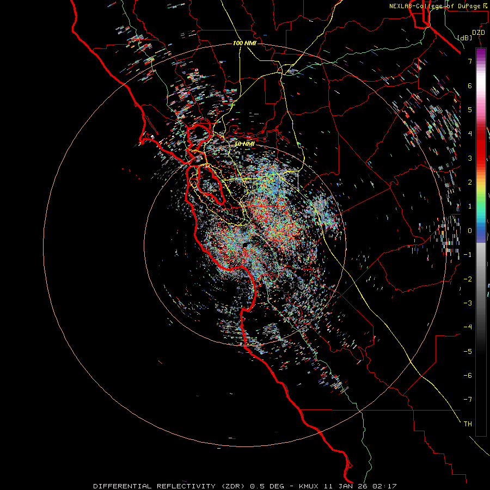
Task: Click the "-3" value on the dB scale
Action: coord(468,303)
